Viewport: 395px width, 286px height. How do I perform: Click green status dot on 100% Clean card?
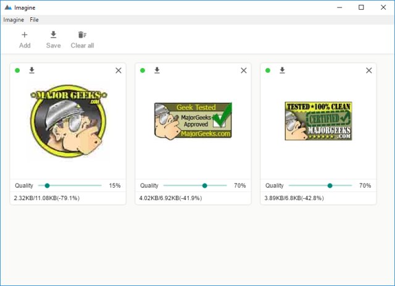click(x=268, y=70)
